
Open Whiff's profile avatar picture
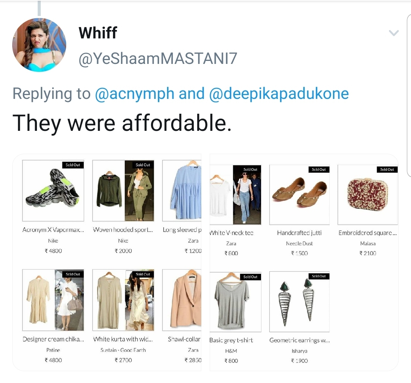click(39, 45)
